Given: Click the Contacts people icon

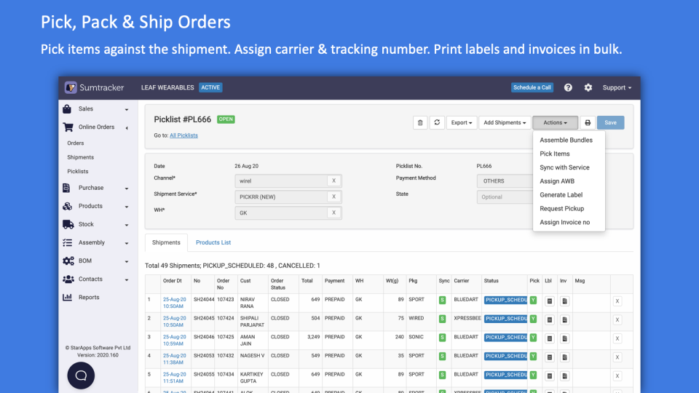Looking at the screenshot, I should click(68, 279).
